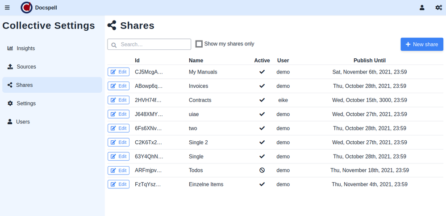This screenshot has width=446, height=216.
Task: Open the user profile icon menu
Action: tap(422, 8)
